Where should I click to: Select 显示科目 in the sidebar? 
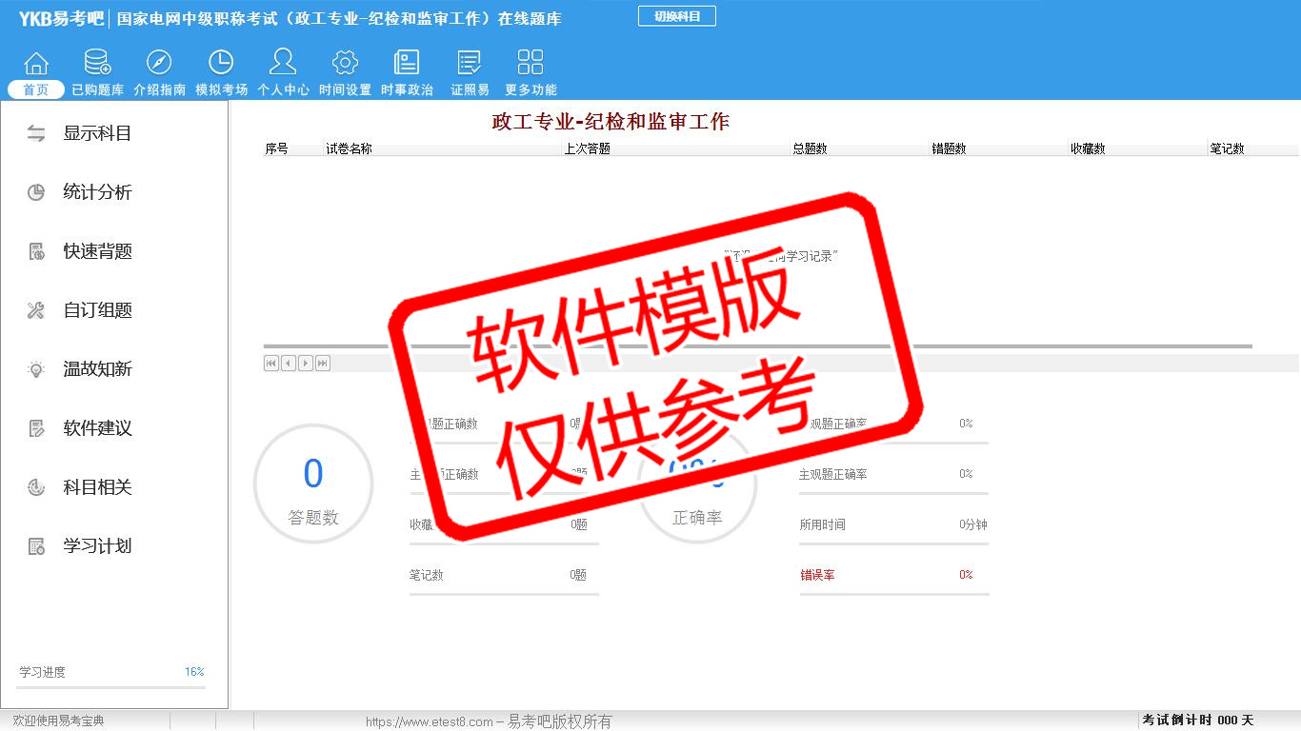click(x=97, y=133)
